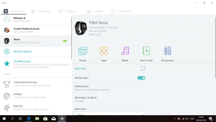Screen dimensions: 216x122
Task: Show hidden system tray icons
Action: click(175, 119)
